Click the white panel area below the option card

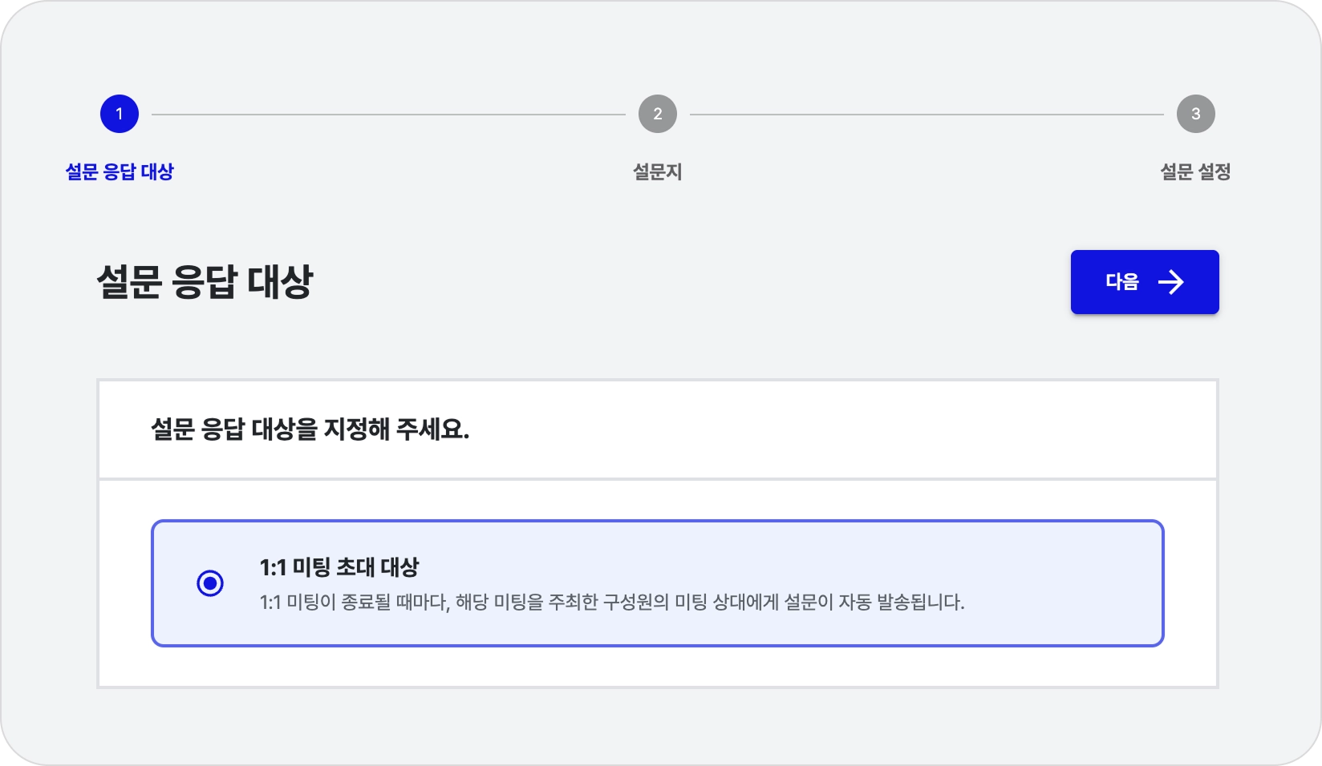[658, 667]
